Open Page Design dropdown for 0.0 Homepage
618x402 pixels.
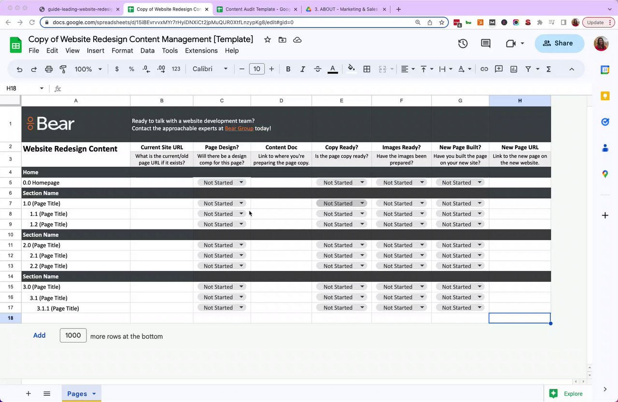pyautogui.click(x=222, y=183)
